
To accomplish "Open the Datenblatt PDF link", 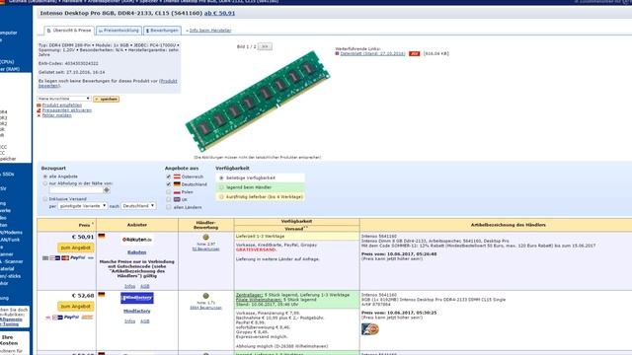I will pyautogui.click(x=372, y=53).
